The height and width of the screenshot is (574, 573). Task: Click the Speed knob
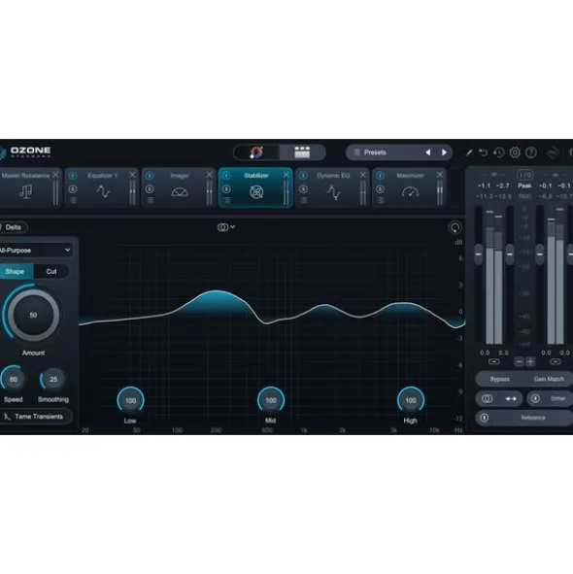[x=14, y=379]
